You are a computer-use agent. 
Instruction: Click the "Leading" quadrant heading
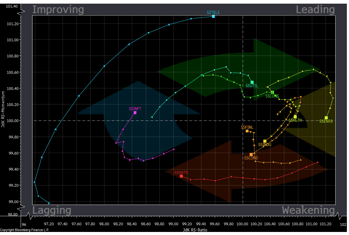pyautogui.click(x=315, y=10)
